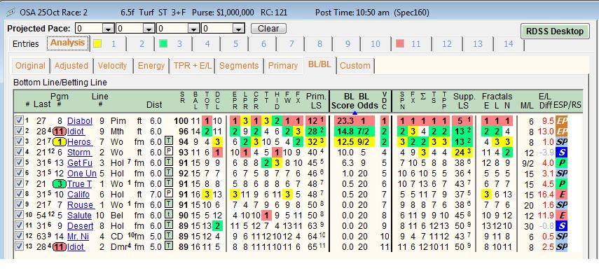Screen dimensions: 599x280
Task: Click the E badge in Salute row
Action: (561, 216)
